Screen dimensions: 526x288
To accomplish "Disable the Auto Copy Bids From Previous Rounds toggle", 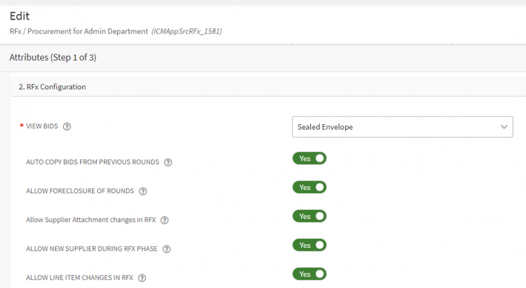I will coord(310,158).
